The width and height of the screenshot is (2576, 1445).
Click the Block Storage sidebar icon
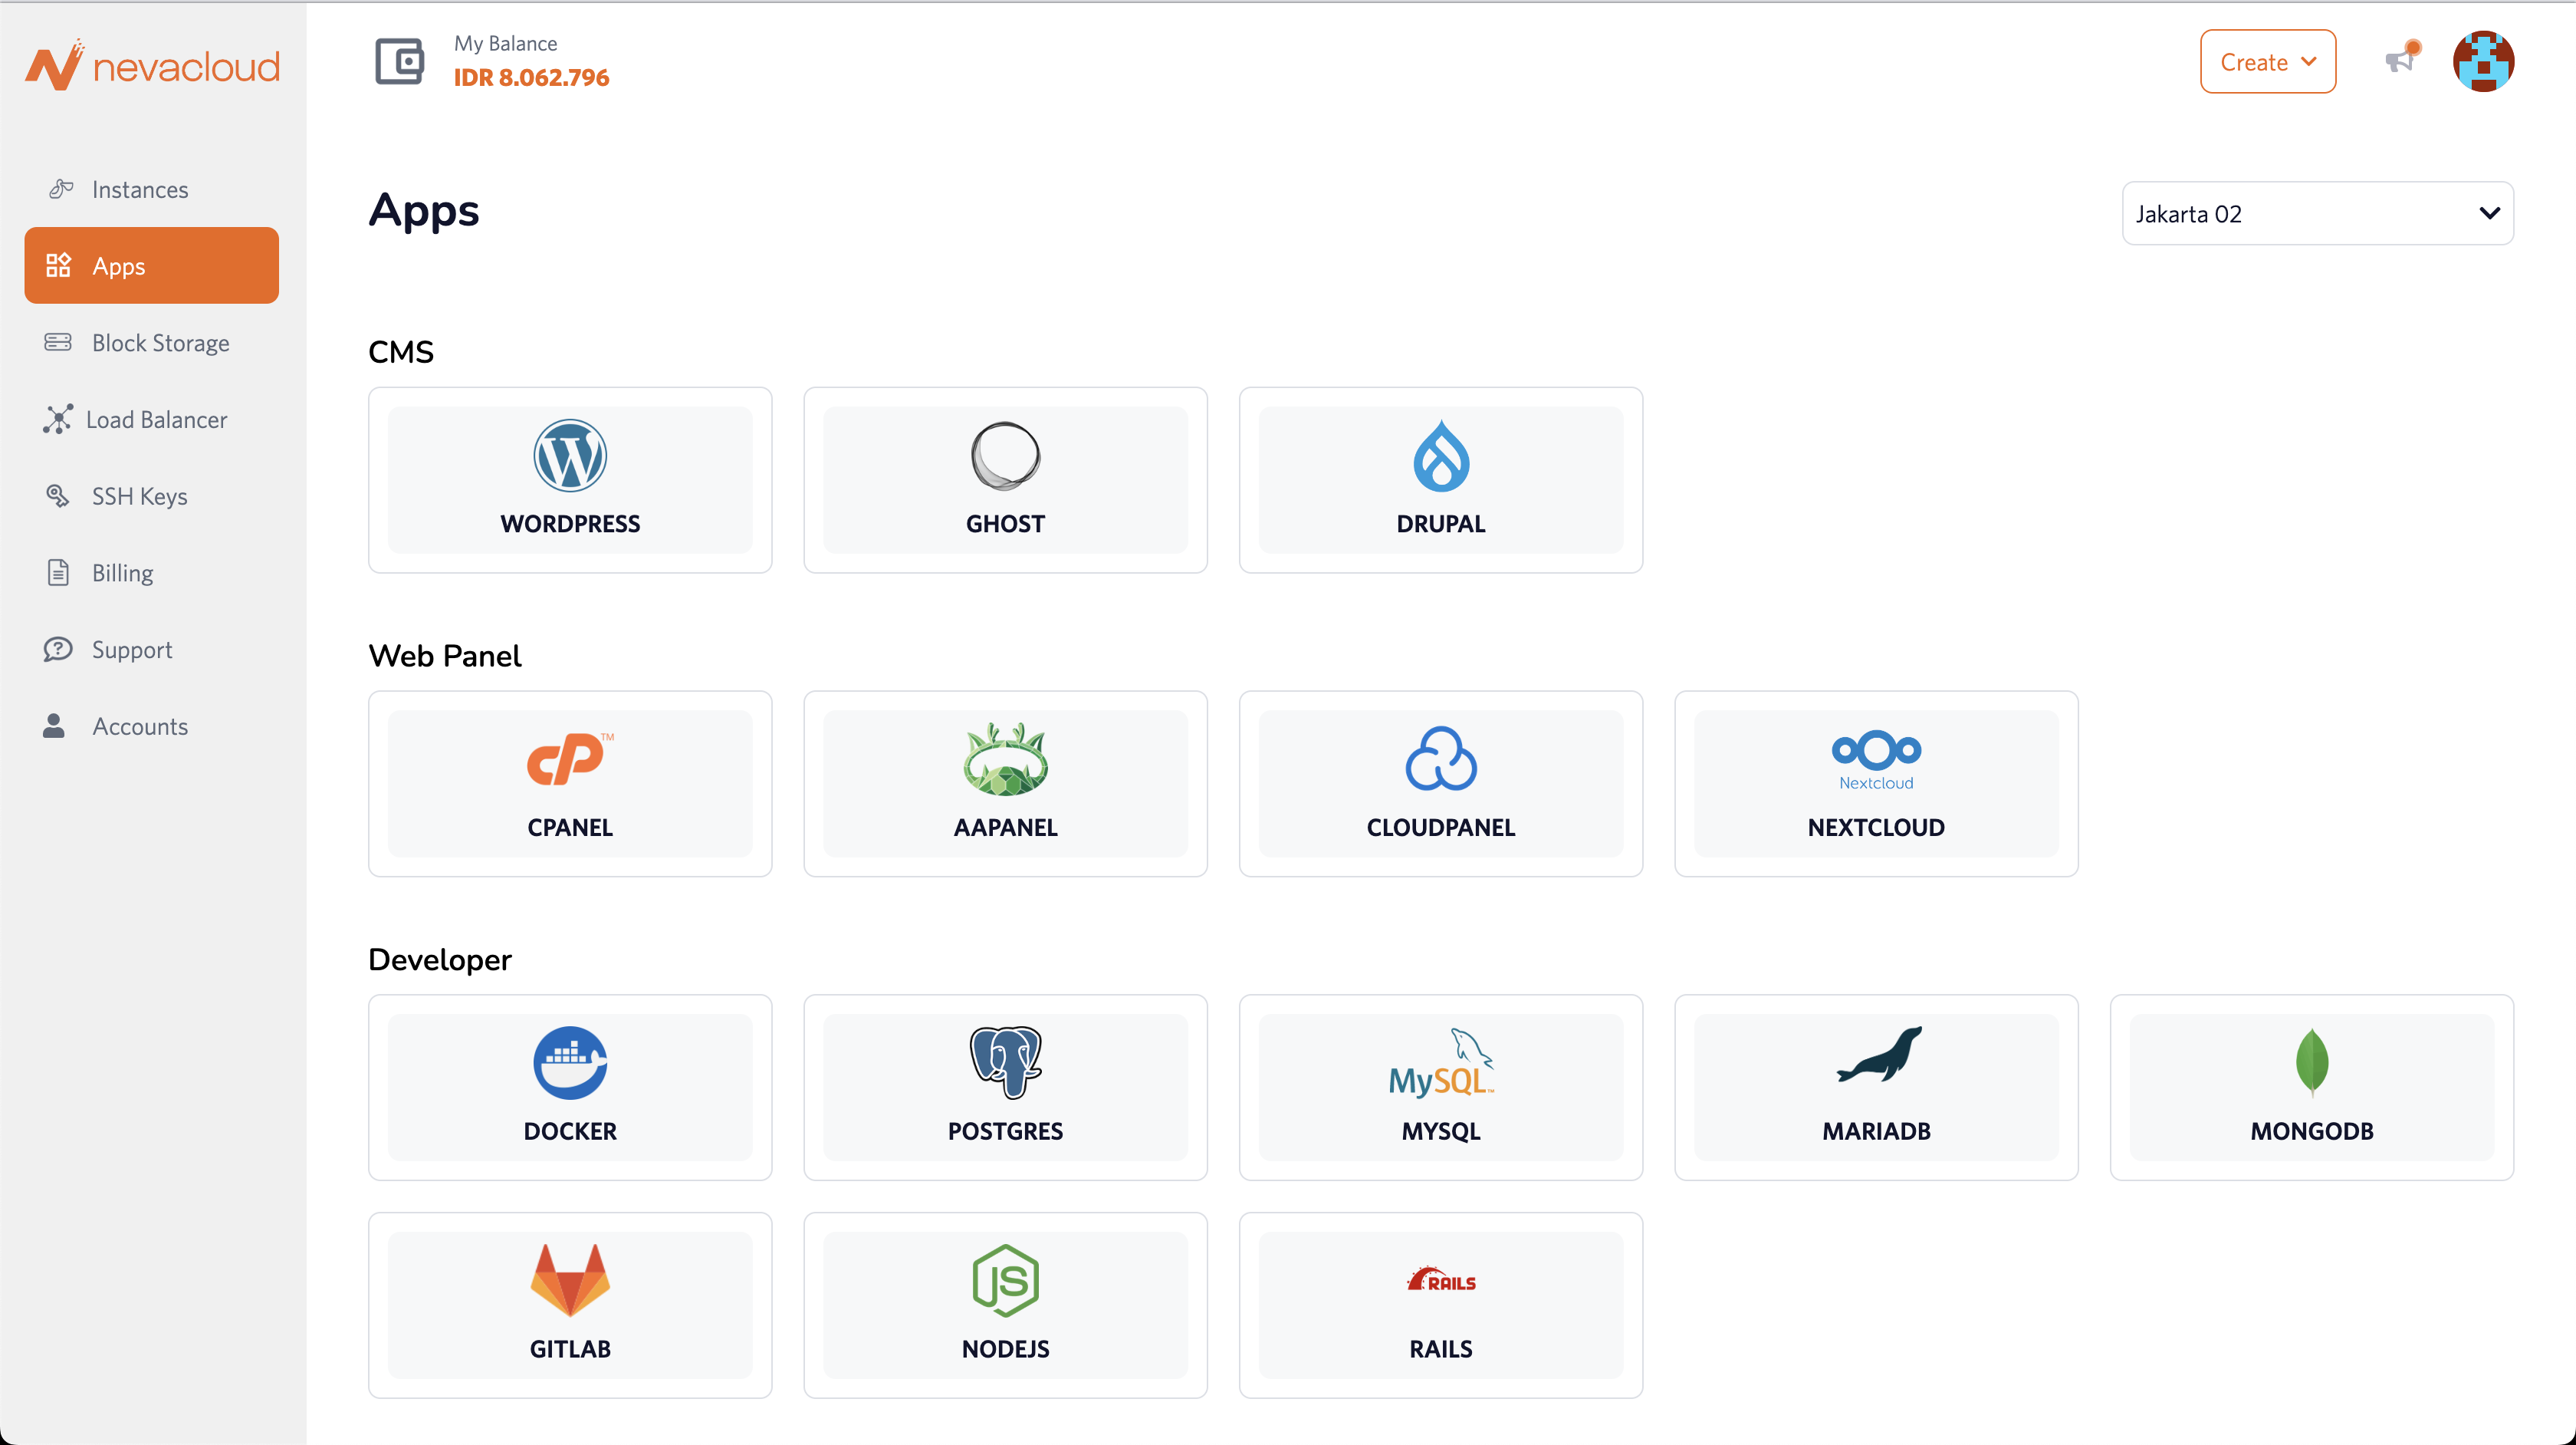click(58, 342)
